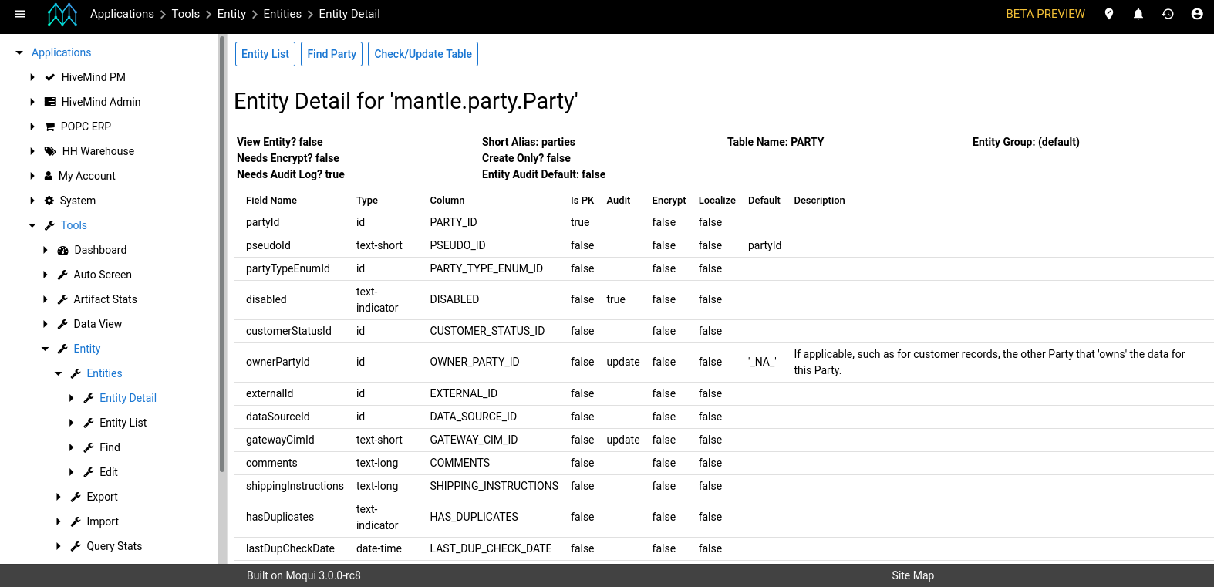Open the user account profile icon
Viewport: 1214px width, 587px height.
click(1197, 14)
